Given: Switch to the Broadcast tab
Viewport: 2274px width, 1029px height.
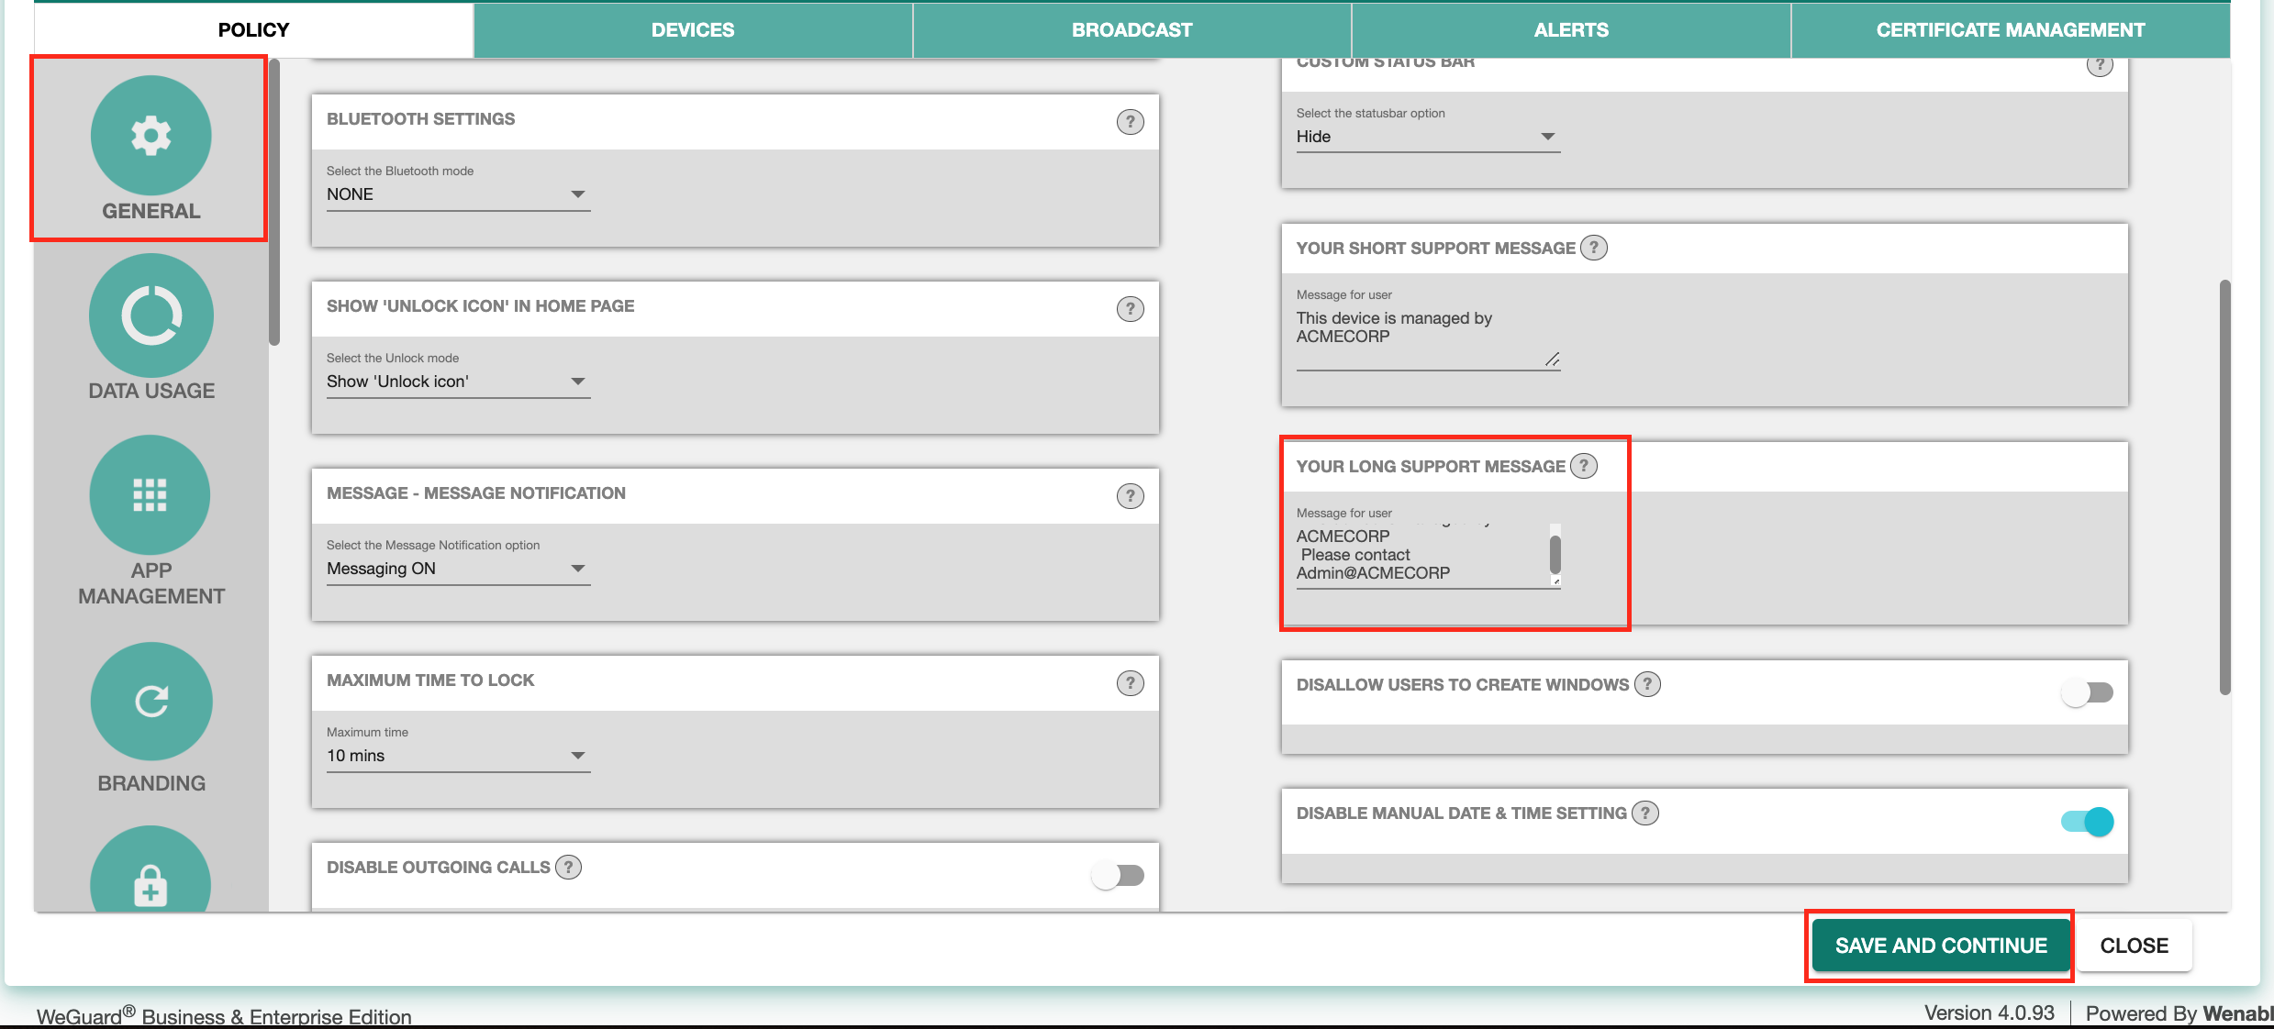Looking at the screenshot, I should click(1132, 30).
